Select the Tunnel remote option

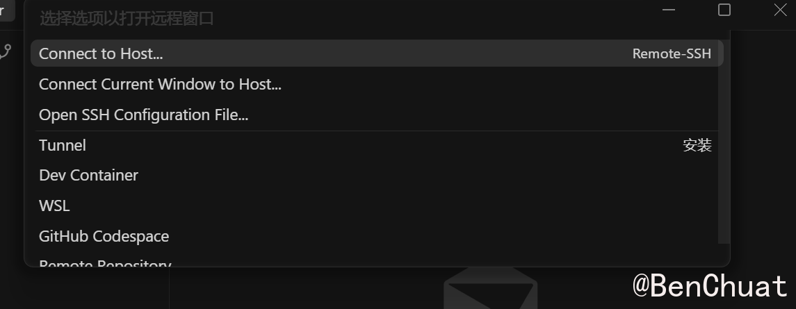tap(63, 145)
